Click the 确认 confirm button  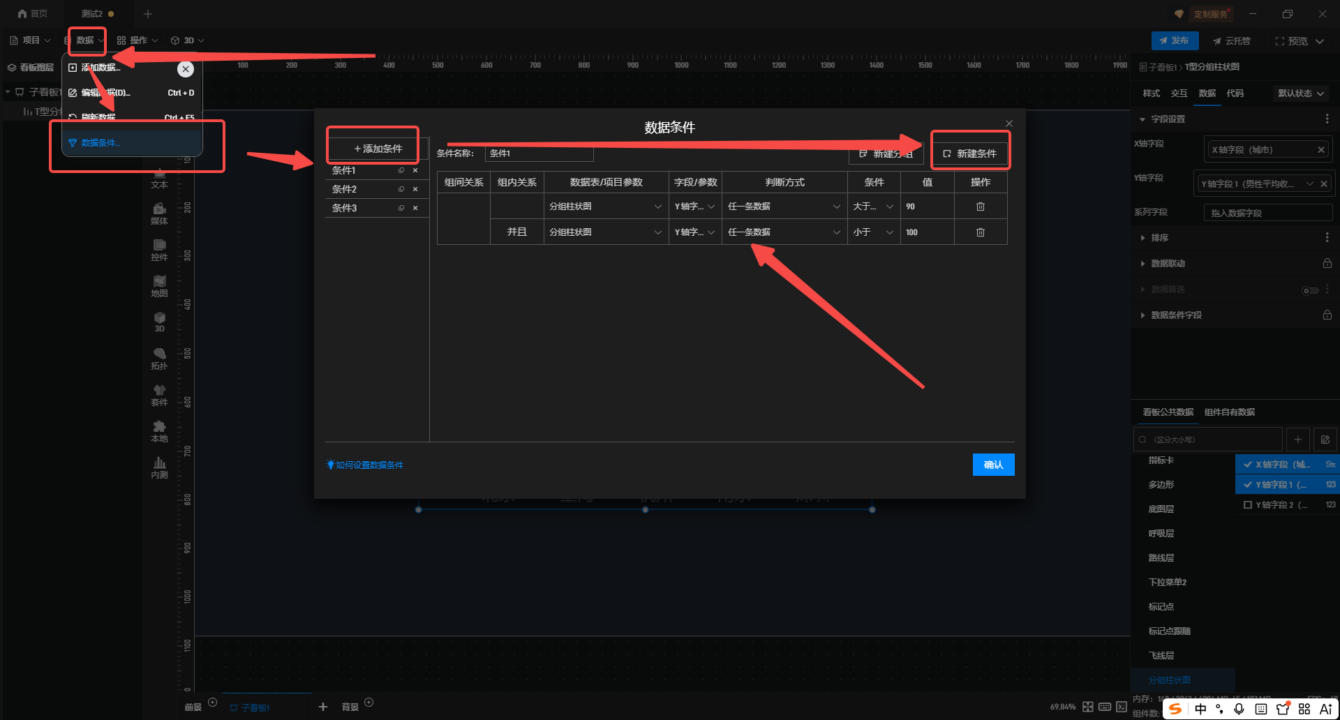click(993, 465)
